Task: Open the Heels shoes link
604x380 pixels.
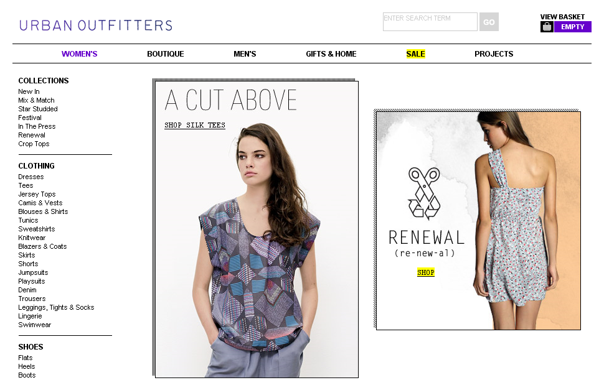Action: [x=27, y=366]
